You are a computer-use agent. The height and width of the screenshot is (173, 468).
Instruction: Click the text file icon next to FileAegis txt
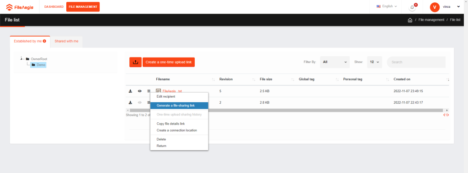coord(159,91)
